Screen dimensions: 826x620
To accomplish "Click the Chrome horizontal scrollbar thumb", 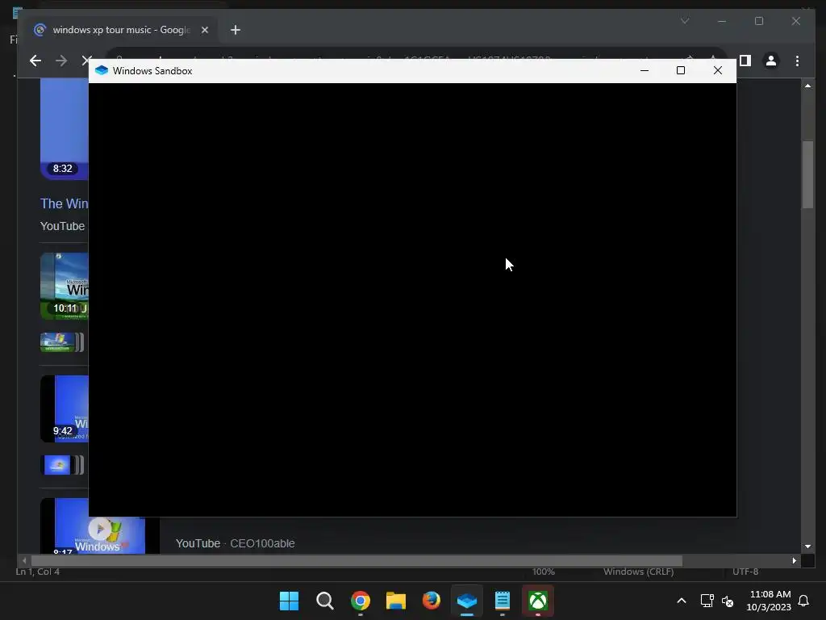I will 357,561.
